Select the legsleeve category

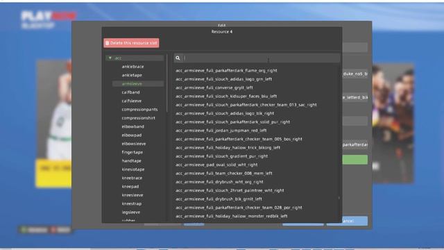pos(131,212)
